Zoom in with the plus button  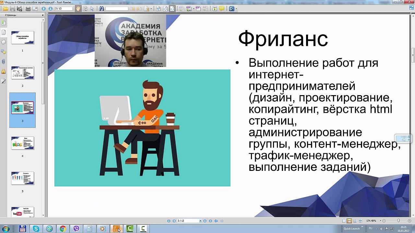pos(409,221)
